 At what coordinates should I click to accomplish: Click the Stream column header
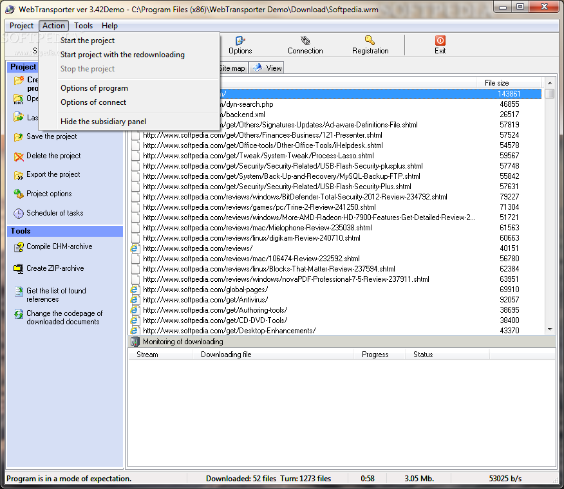coord(160,355)
